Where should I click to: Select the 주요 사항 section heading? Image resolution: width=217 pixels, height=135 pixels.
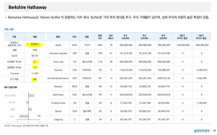click(9, 29)
